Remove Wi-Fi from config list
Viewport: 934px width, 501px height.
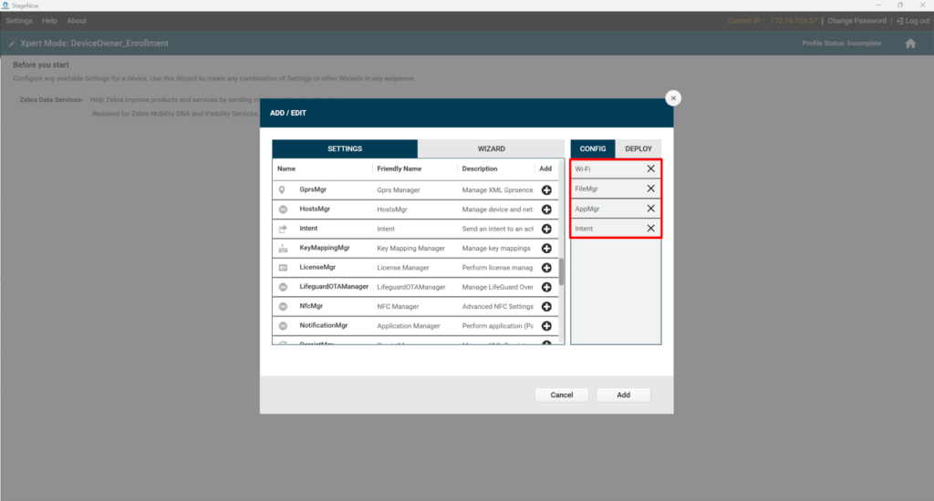pyautogui.click(x=650, y=169)
